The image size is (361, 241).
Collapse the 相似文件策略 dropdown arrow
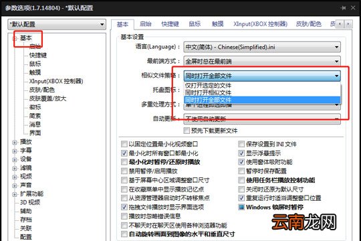click(336, 76)
